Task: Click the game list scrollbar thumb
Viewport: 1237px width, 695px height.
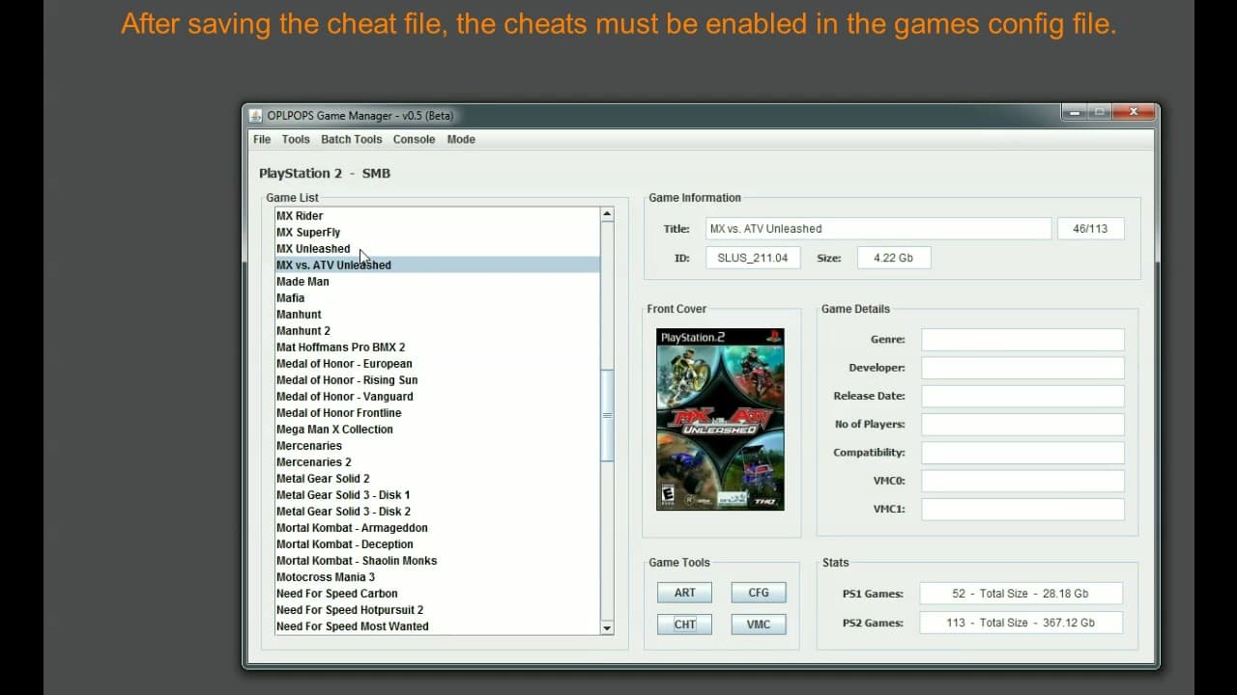Action: click(x=607, y=415)
